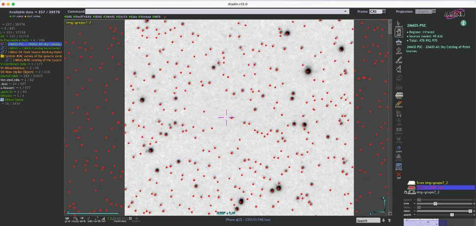
Task: Go to next search result arrow
Action: tap(384, 221)
